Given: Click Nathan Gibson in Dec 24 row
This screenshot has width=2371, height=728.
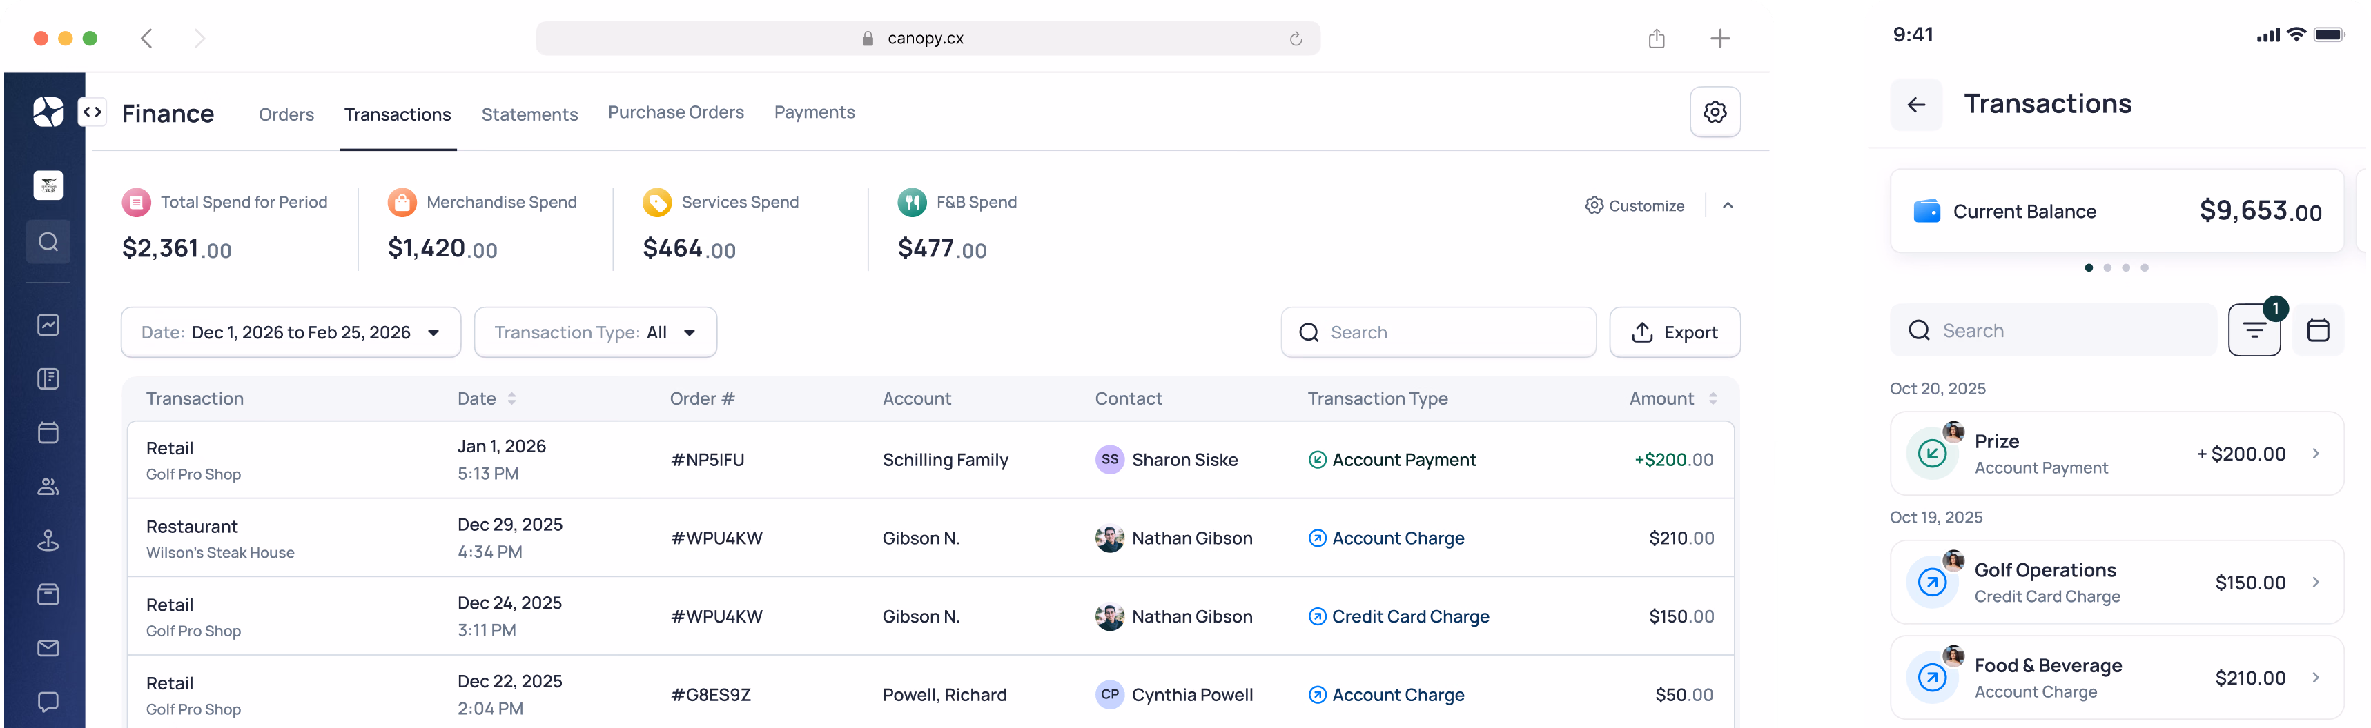Looking at the screenshot, I should (1173, 617).
